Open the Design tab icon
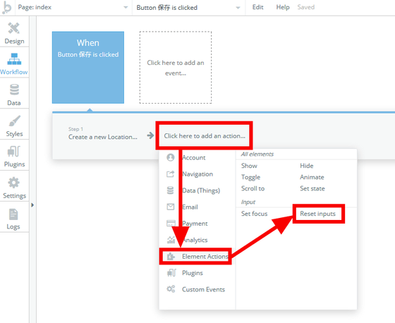Screen dimensions: 395x323 [14, 28]
